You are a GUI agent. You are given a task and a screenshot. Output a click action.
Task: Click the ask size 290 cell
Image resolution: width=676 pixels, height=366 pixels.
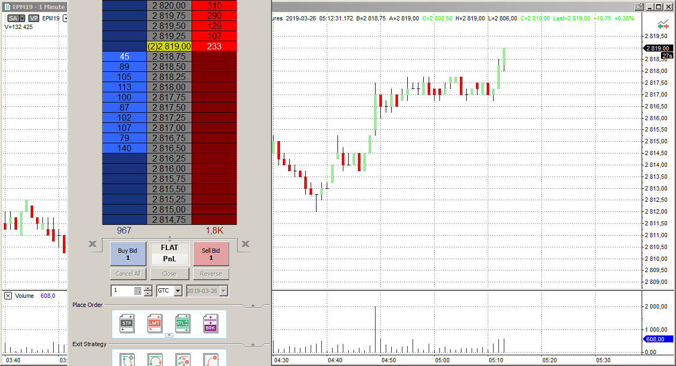click(x=214, y=16)
